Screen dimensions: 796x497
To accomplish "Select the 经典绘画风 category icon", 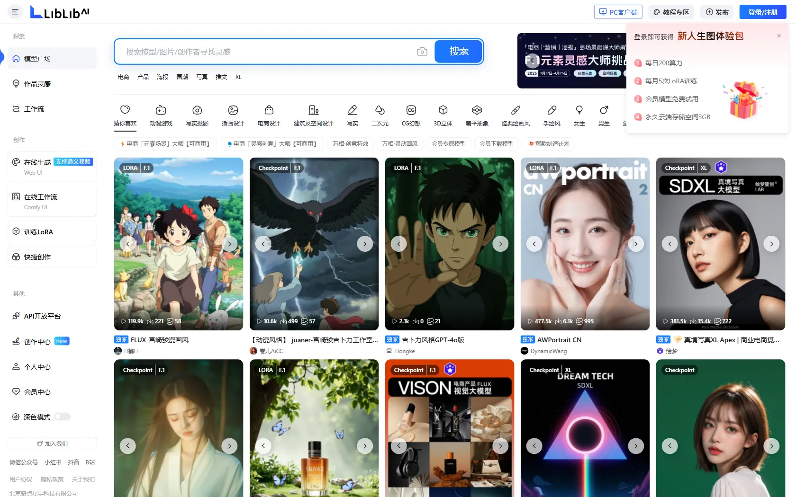I will (x=516, y=115).
